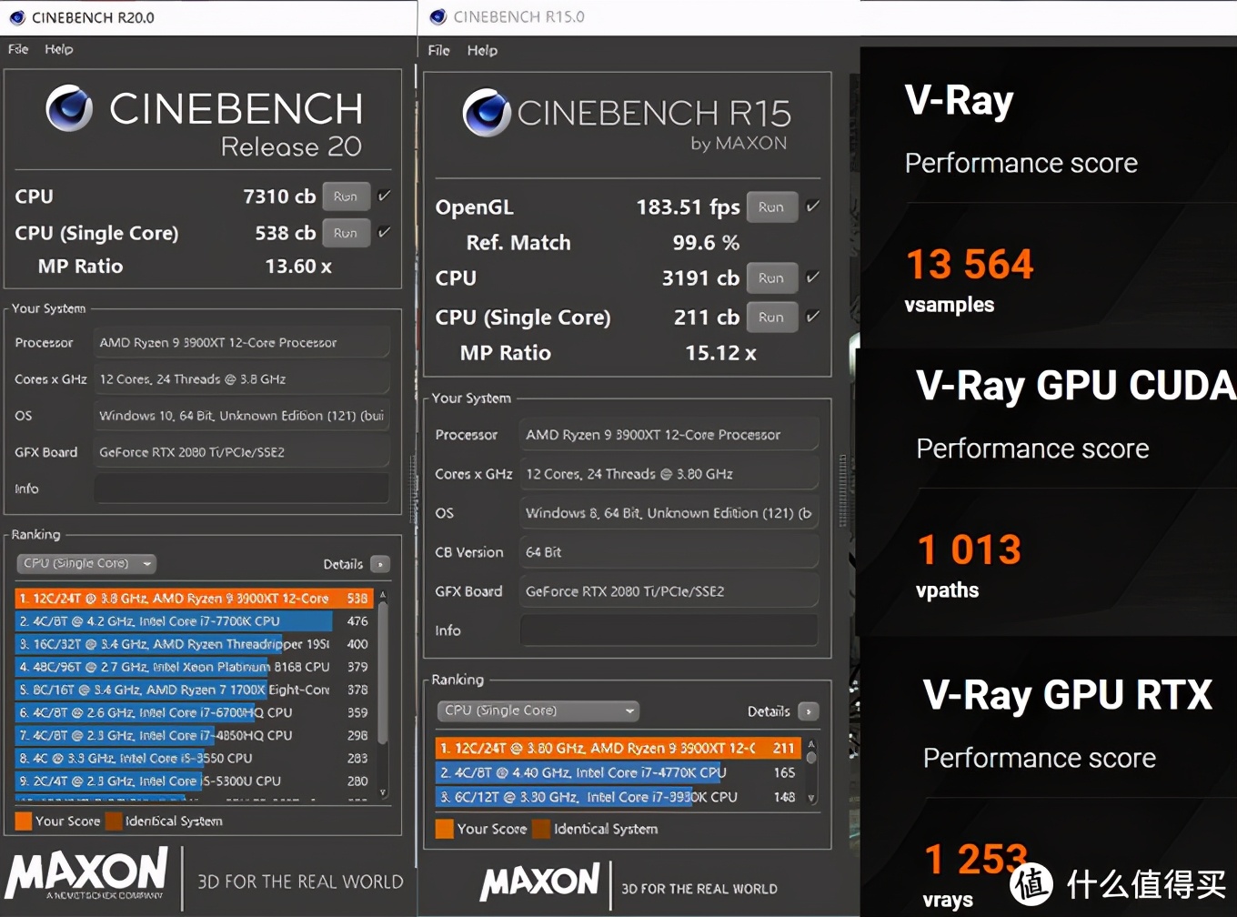The width and height of the screenshot is (1237, 917).
Task: Open the R20 CPU (Single Core) ranking dropdown
Action: pos(86,564)
